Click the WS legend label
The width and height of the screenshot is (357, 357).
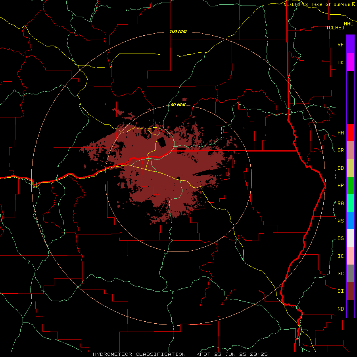pyautogui.click(x=340, y=221)
